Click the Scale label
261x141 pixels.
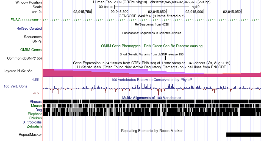click(x=37, y=7)
